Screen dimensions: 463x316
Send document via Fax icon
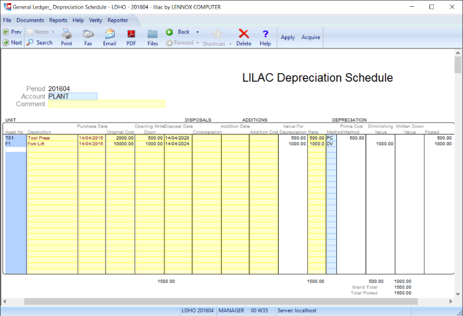click(x=88, y=34)
